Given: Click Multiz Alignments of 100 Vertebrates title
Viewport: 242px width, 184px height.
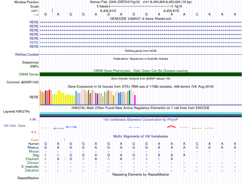Looking at the screenshot, I should point(141,136).
